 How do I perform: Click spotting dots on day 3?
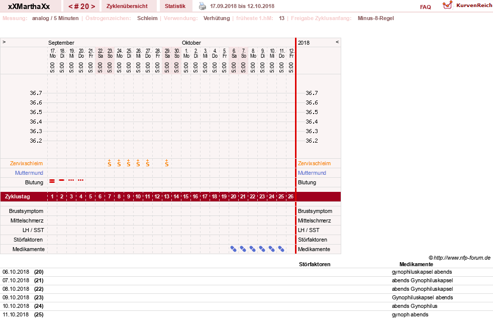(71, 180)
